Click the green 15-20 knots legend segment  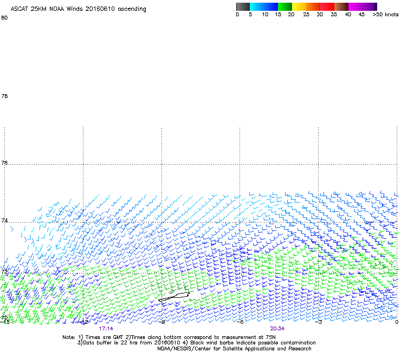coord(285,6)
